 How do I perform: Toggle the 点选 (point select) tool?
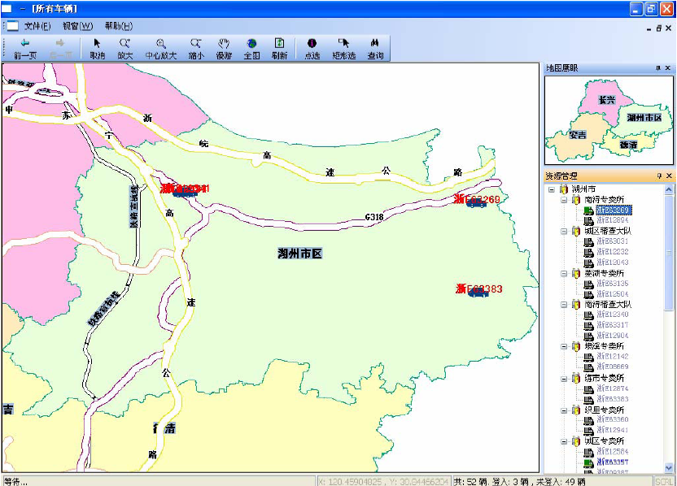pyautogui.click(x=312, y=48)
